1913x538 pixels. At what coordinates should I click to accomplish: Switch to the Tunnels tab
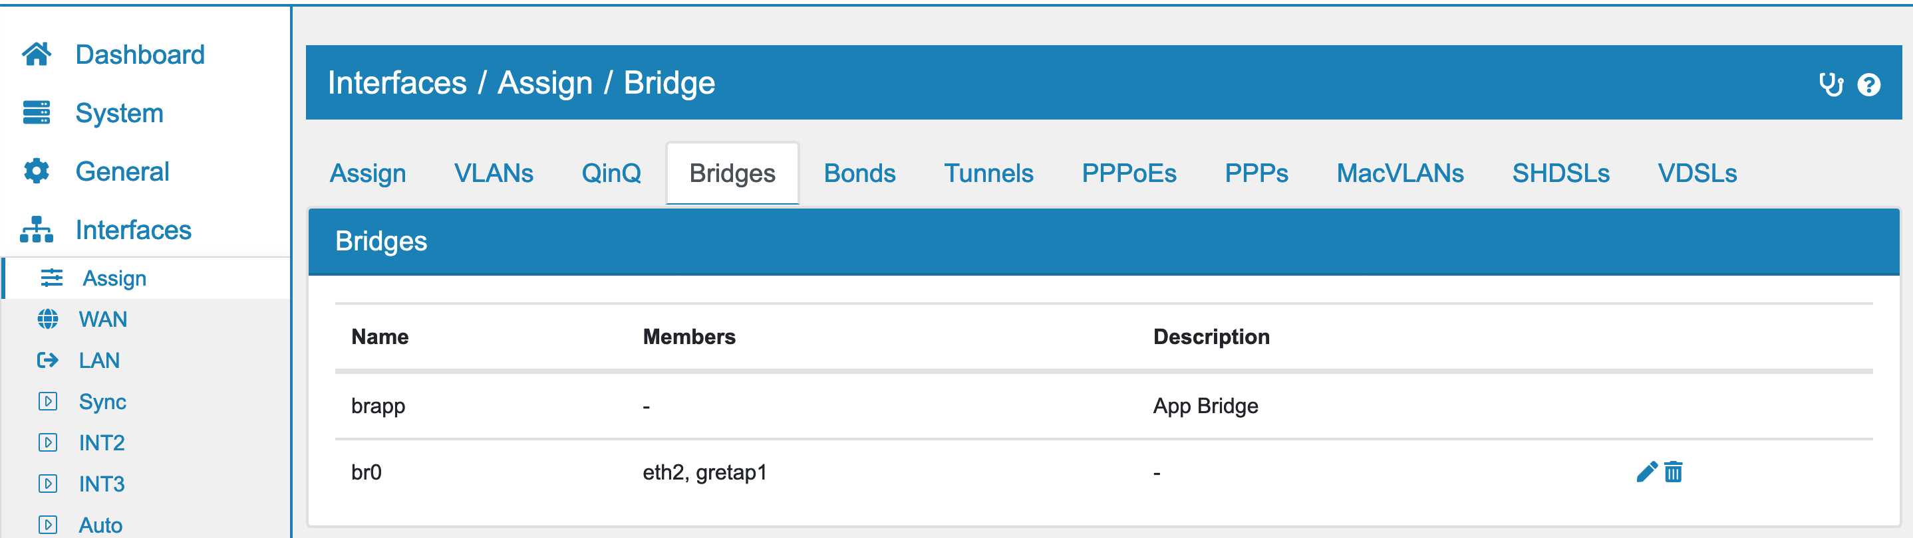(x=988, y=173)
